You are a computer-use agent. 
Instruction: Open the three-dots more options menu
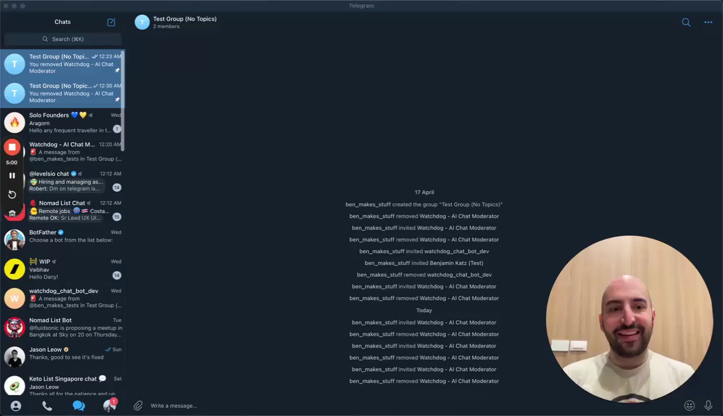coord(709,23)
